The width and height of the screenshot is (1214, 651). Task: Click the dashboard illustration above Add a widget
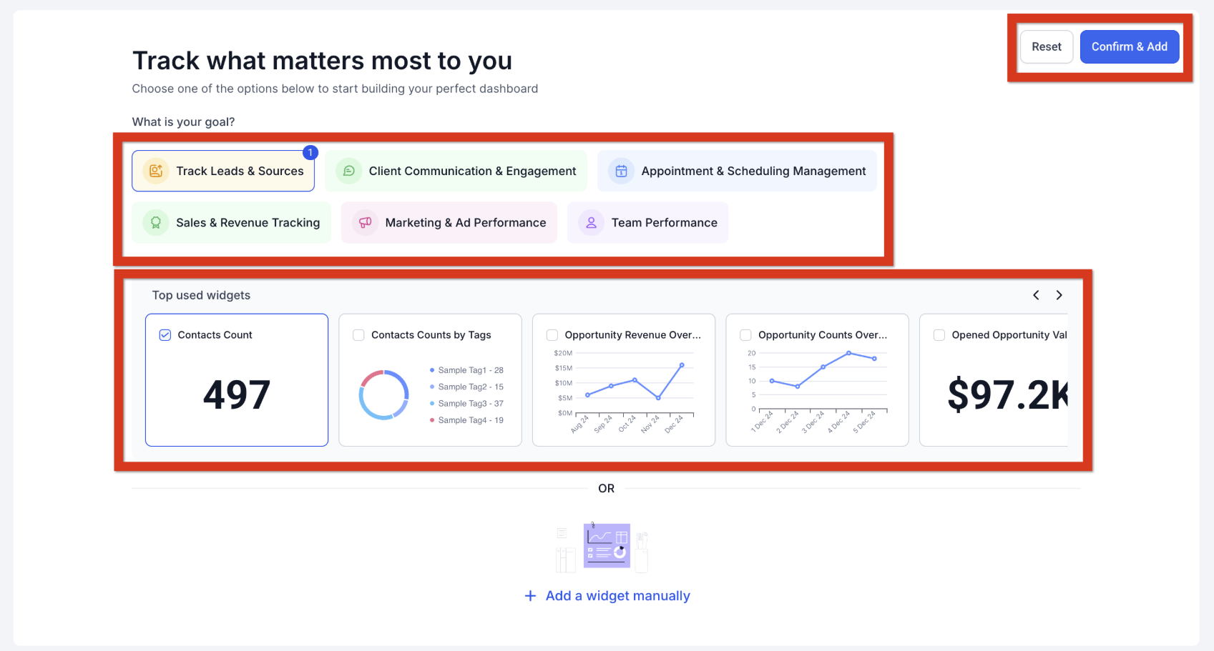tap(606, 546)
